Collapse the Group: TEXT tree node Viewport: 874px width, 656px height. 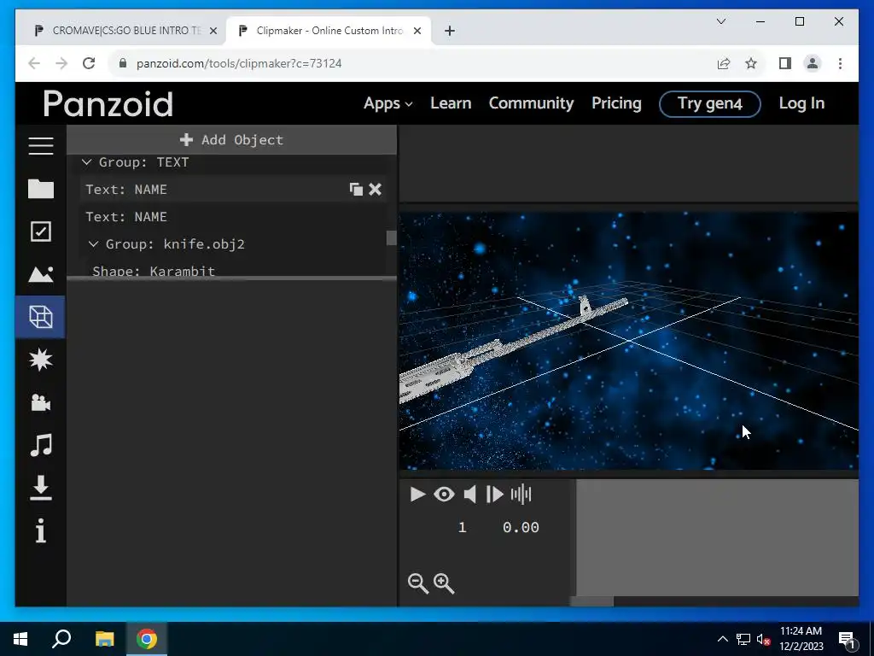(86, 161)
